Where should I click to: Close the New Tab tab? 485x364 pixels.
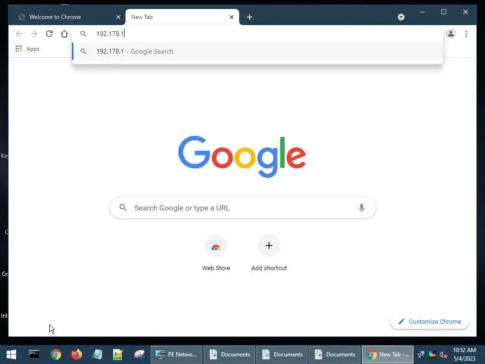point(231,17)
